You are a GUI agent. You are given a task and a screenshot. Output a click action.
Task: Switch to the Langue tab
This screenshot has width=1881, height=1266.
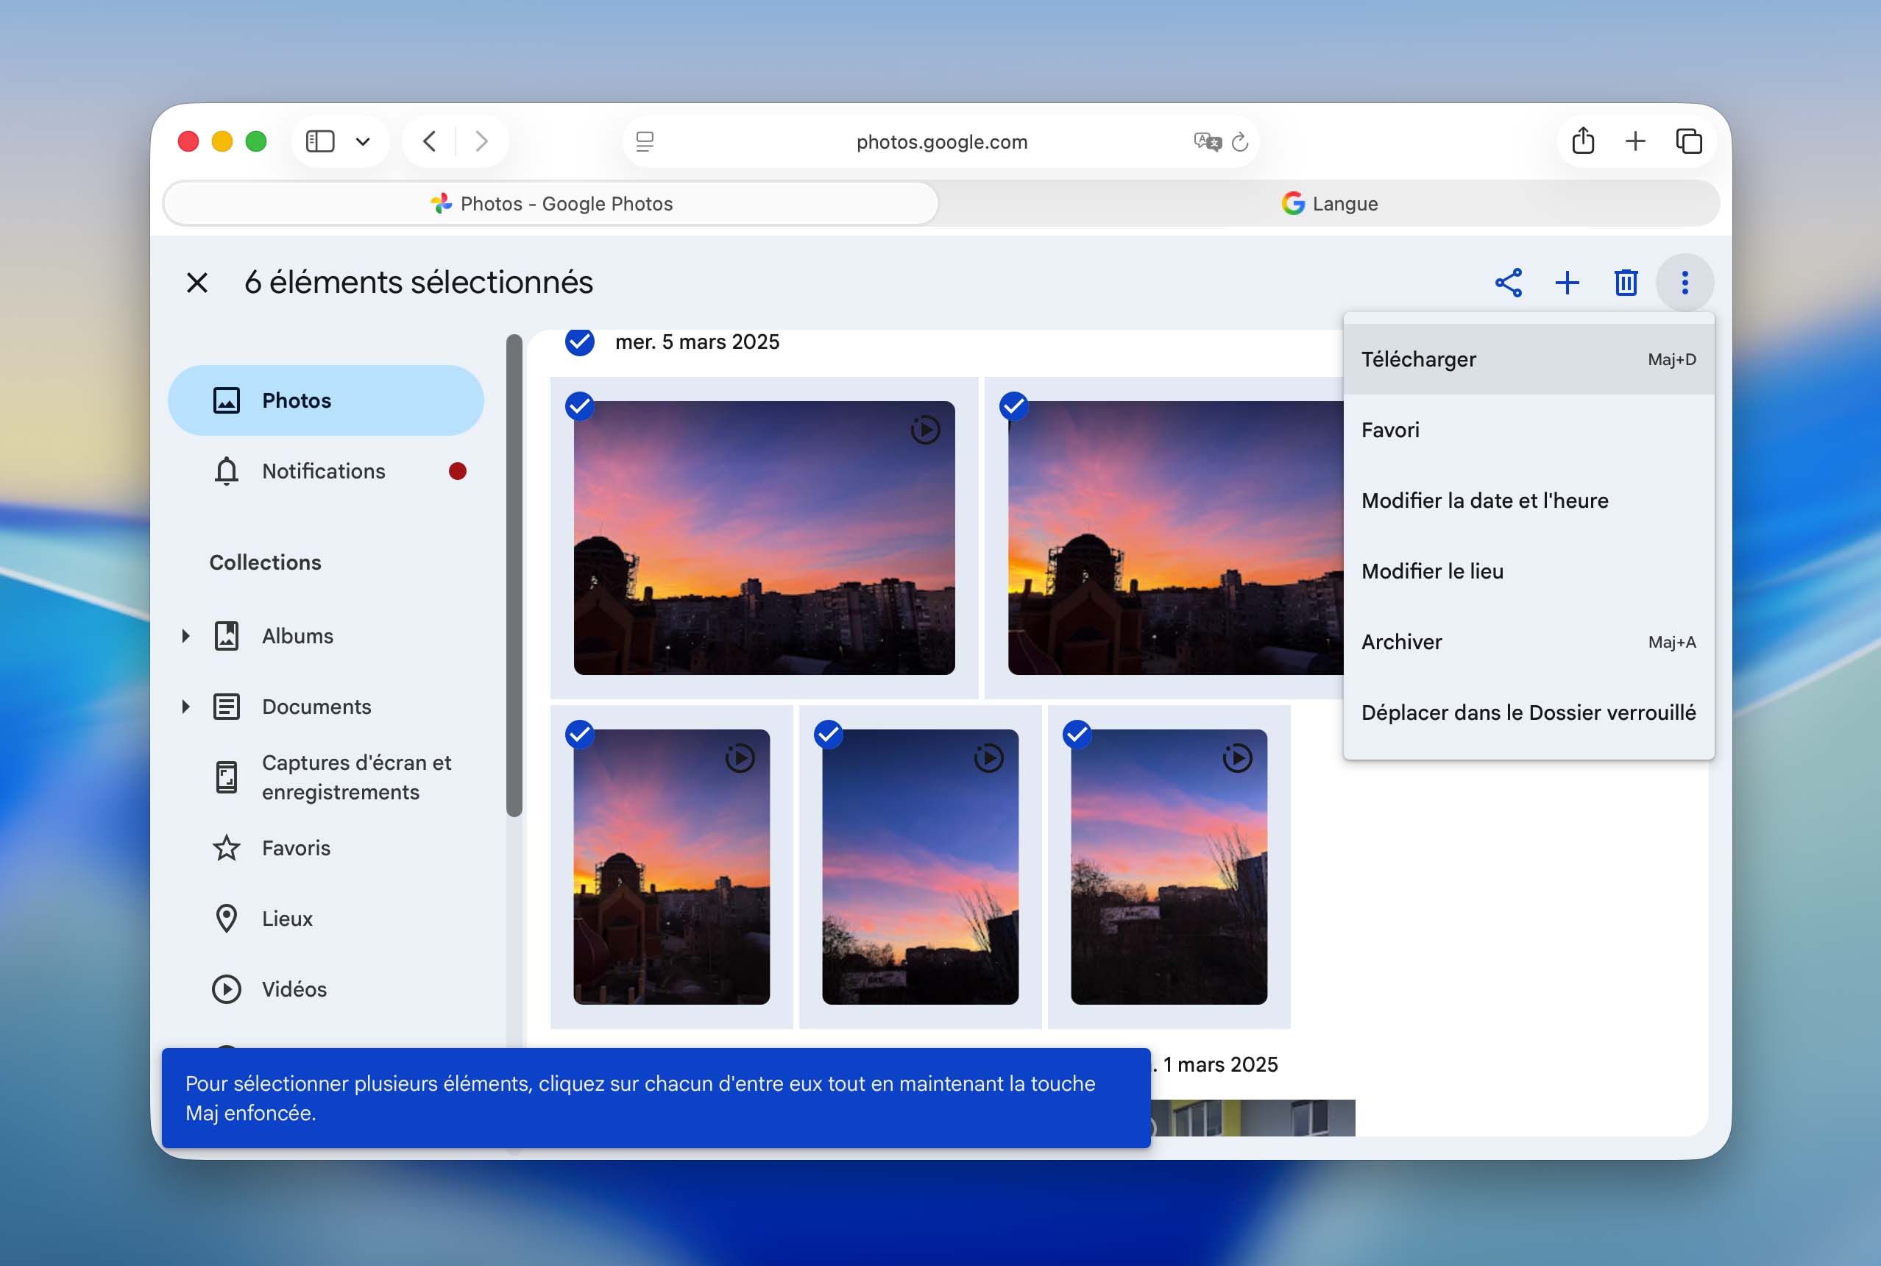(x=1329, y=203)
